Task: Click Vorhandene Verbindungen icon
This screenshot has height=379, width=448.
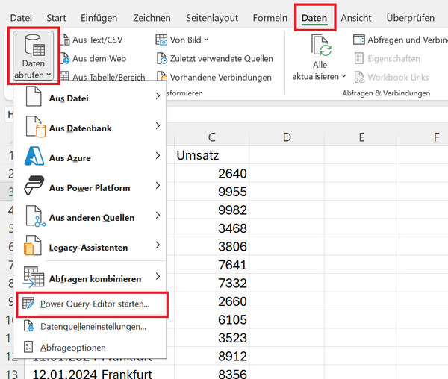Action: [162, 77]
